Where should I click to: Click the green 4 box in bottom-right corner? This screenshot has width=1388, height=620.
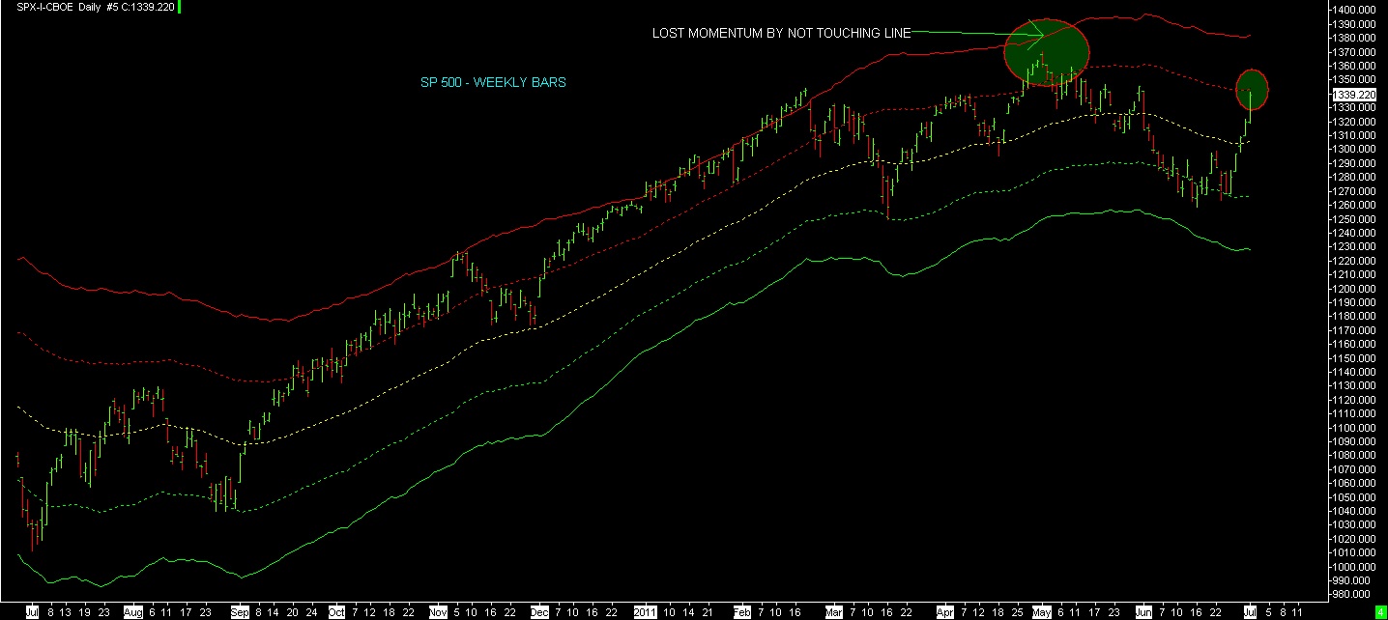pyautogui.click(x=1380, y=612)
